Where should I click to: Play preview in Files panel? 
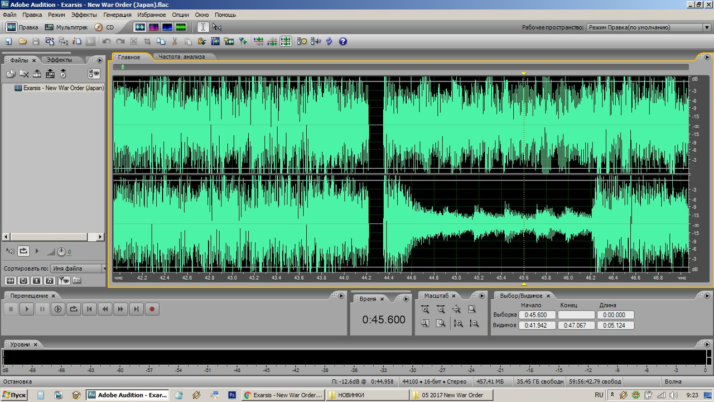[37, 251]
